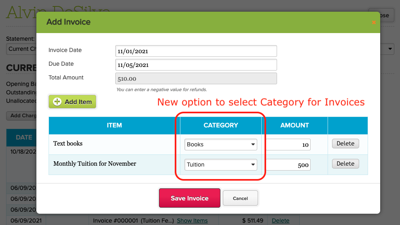Edit the Monthly Tuition amount field
The width and height of the screenshot is (400, 225).
tap(288, 165)
